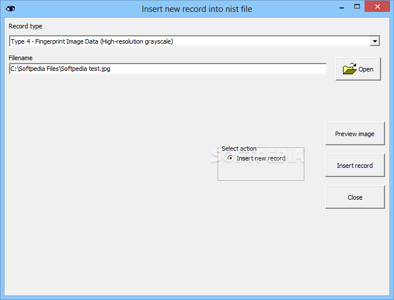Viewport: 394px width, 300px height.
Task: Click the "Select action" group label
Action: coord(239,149)
